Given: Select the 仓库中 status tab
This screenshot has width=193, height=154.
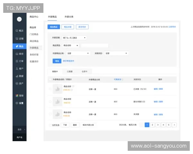Looking at the screenshot, I should click(84, 72).
